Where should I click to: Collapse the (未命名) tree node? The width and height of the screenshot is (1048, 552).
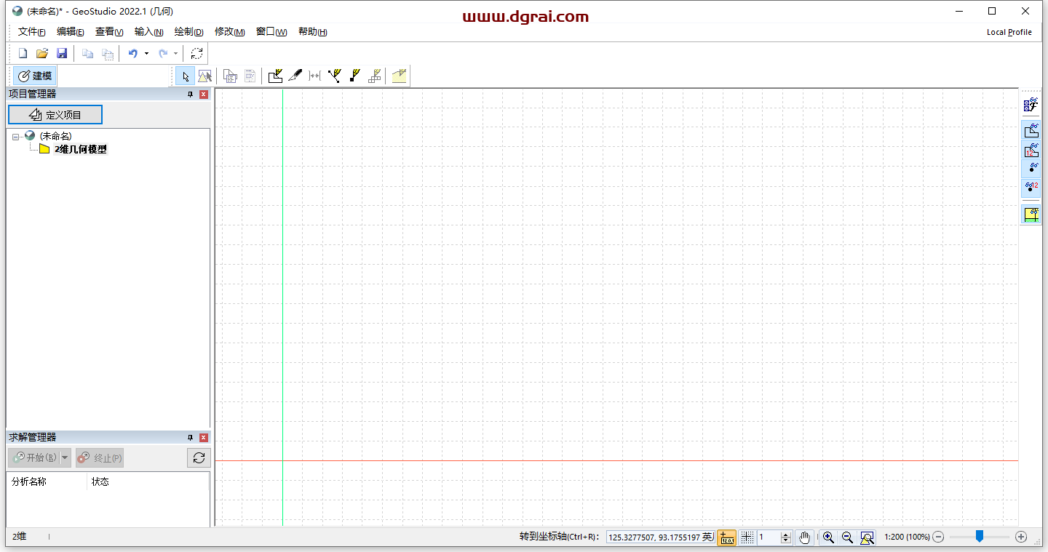click(16, 137)
